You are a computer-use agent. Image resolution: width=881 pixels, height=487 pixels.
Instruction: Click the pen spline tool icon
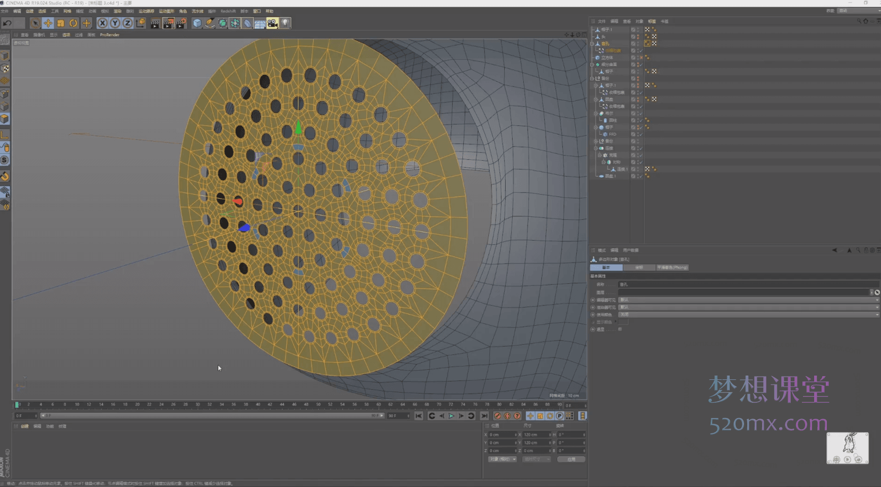[209, 23]
